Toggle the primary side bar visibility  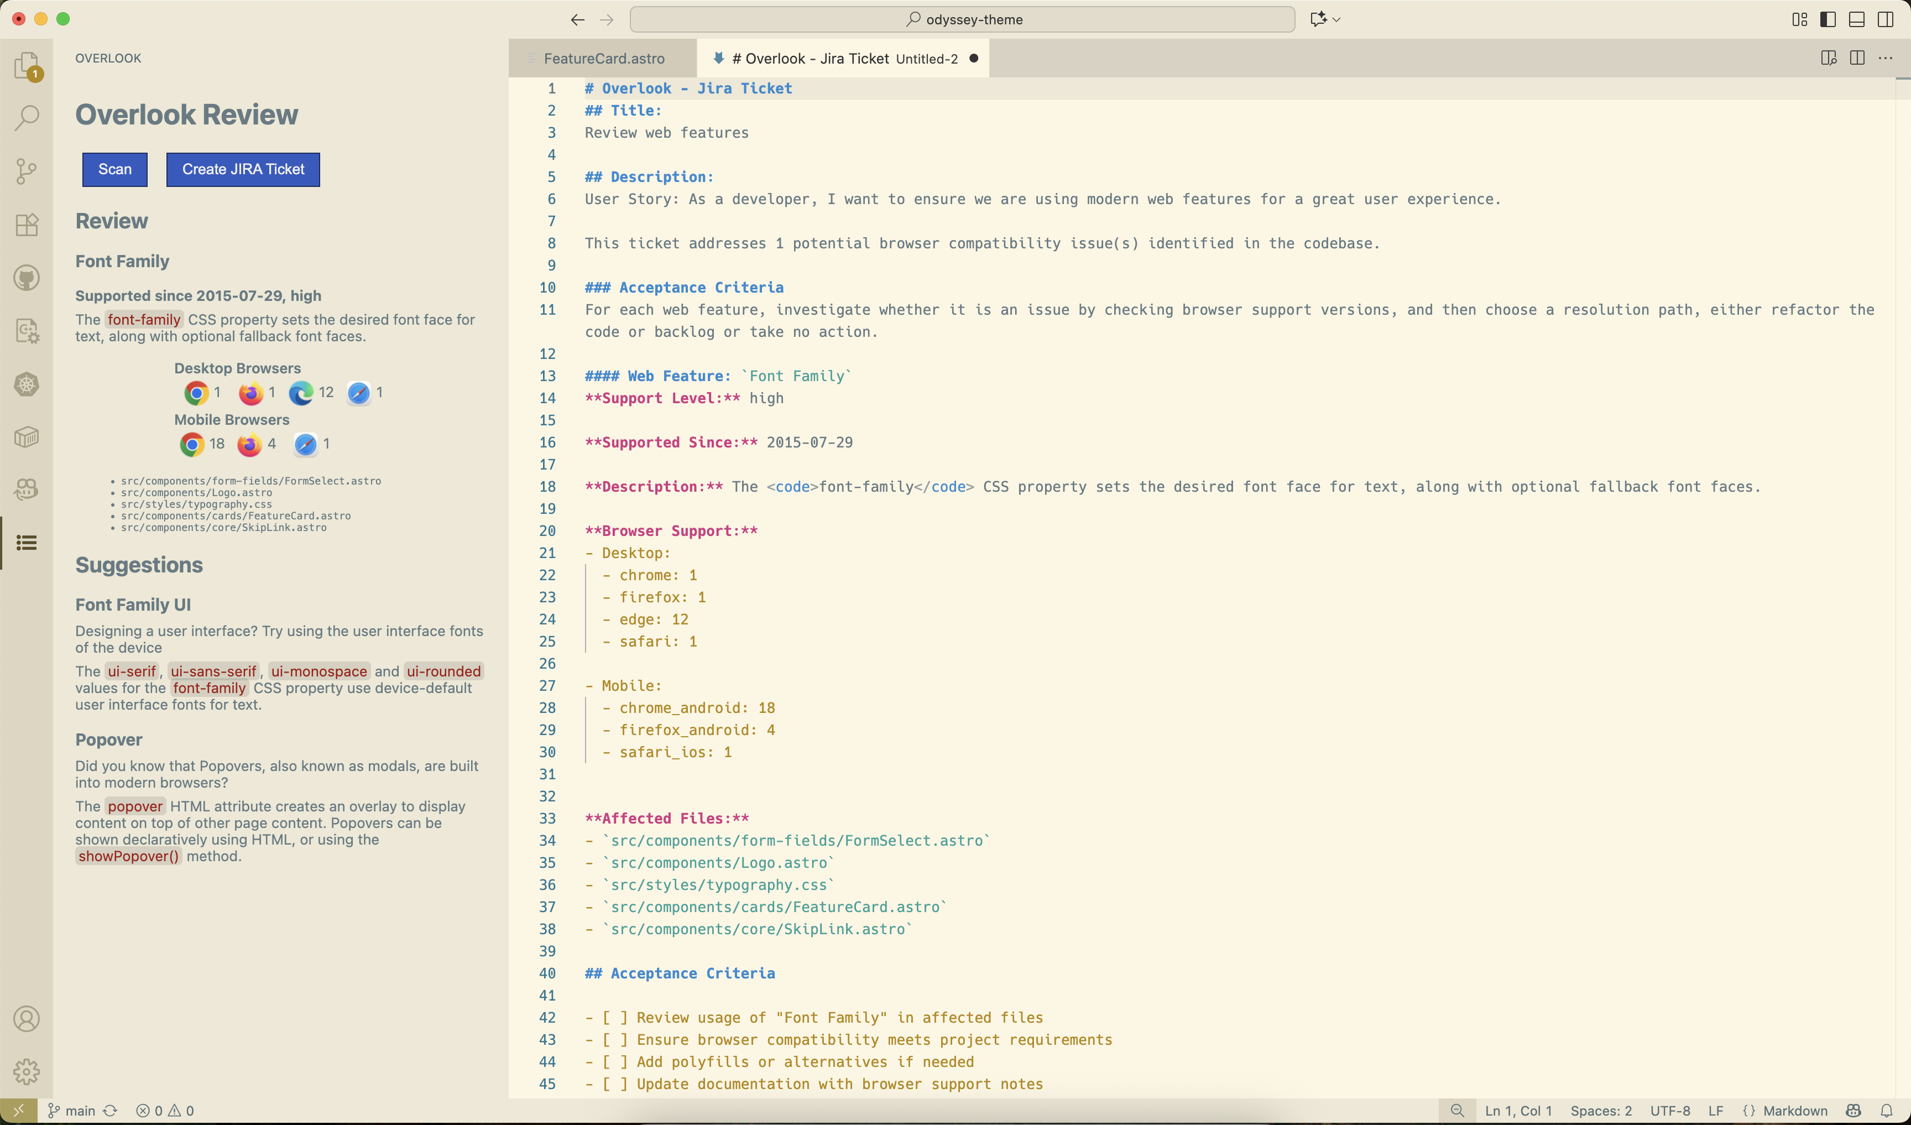1828,20
